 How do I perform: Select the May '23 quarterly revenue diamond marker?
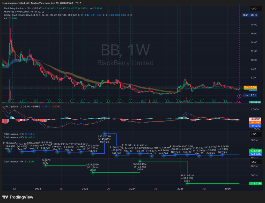coord(105,133)
